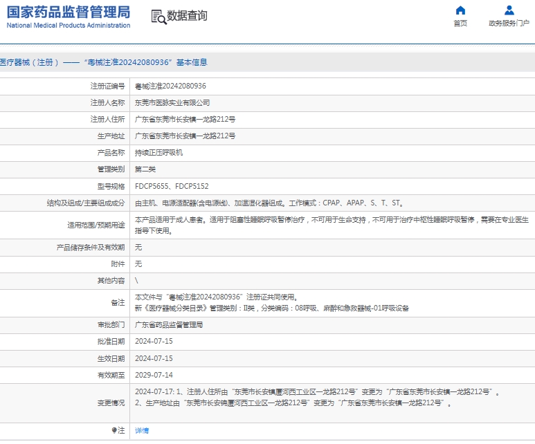Click the 产品名称 label
The width and height of the screenshot is (535, 444).
[x=111, y=152]
